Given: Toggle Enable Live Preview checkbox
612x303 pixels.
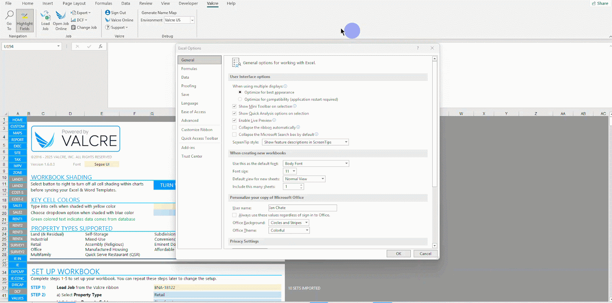Looking at the screenshot, I should [x=234, y=120].
